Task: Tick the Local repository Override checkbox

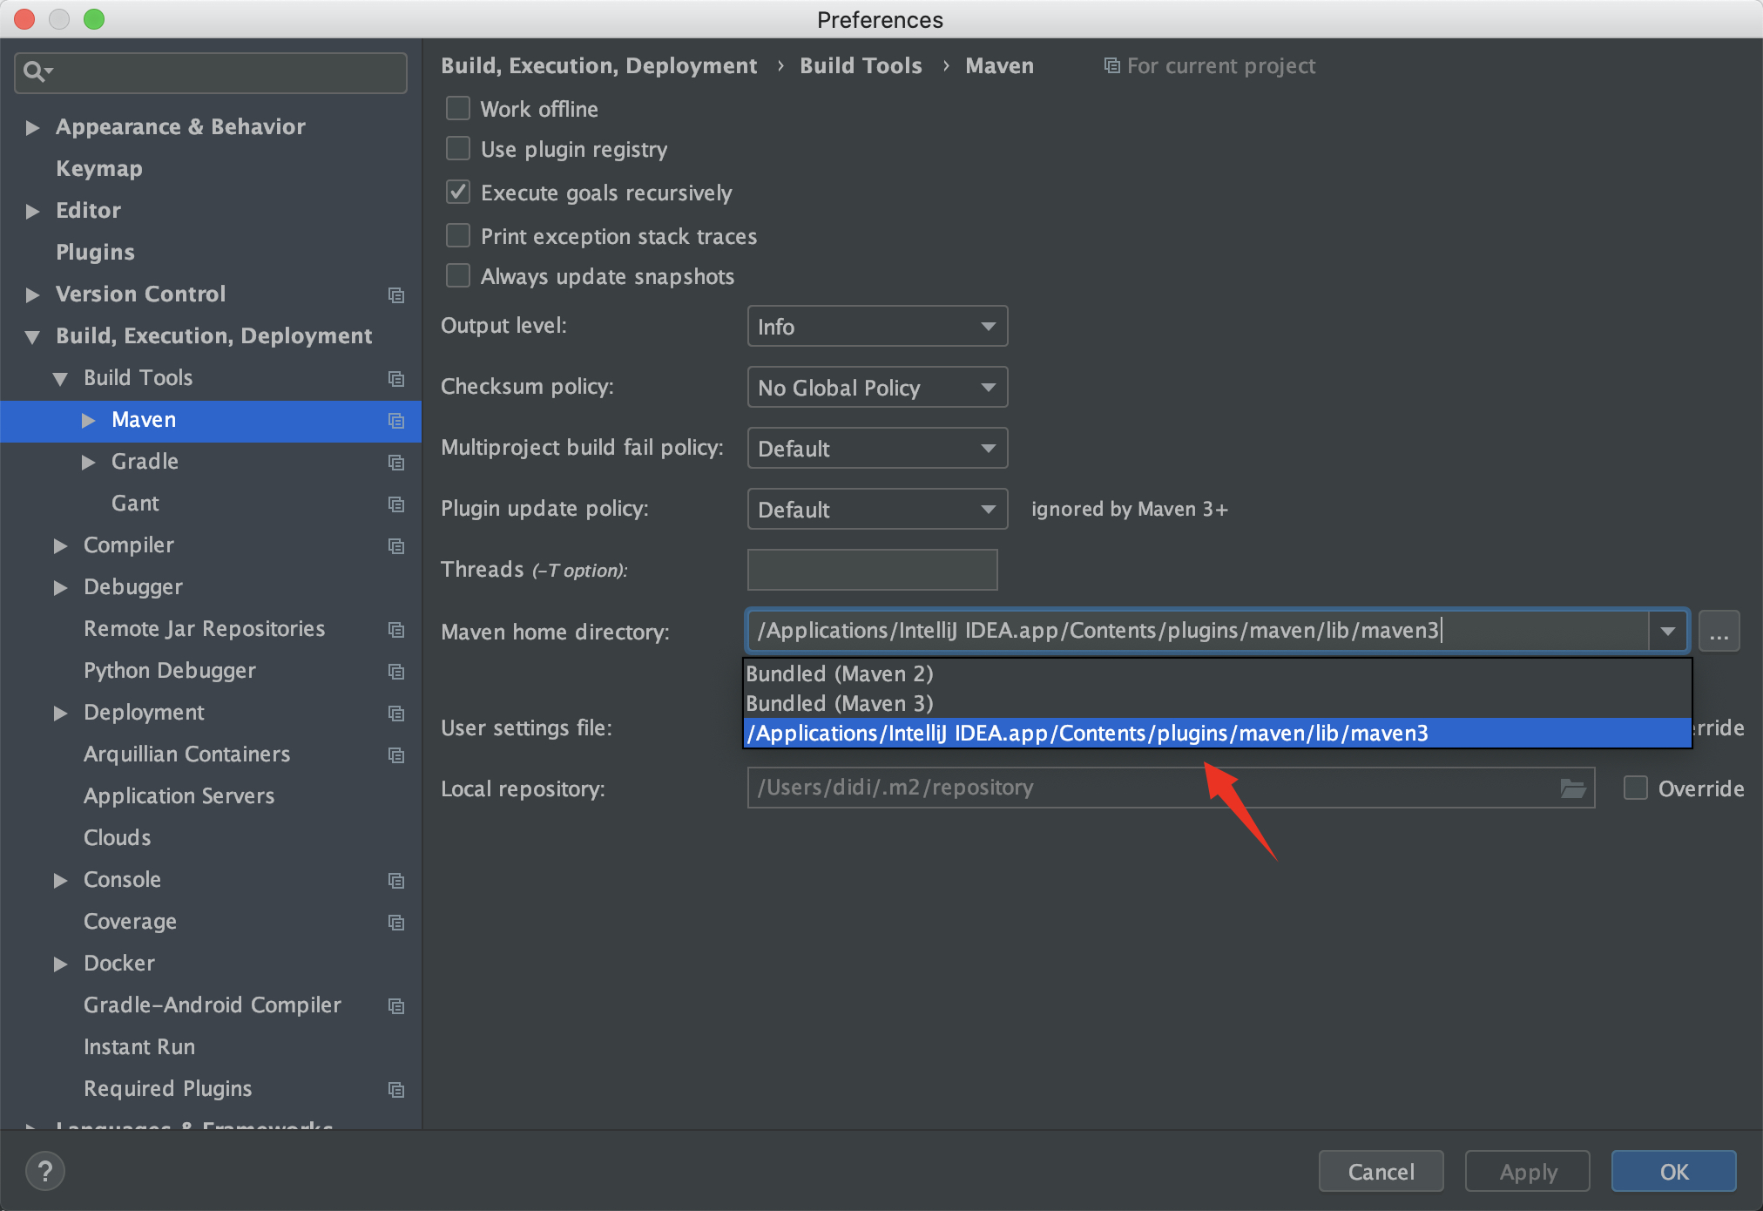Action: 1635,788
